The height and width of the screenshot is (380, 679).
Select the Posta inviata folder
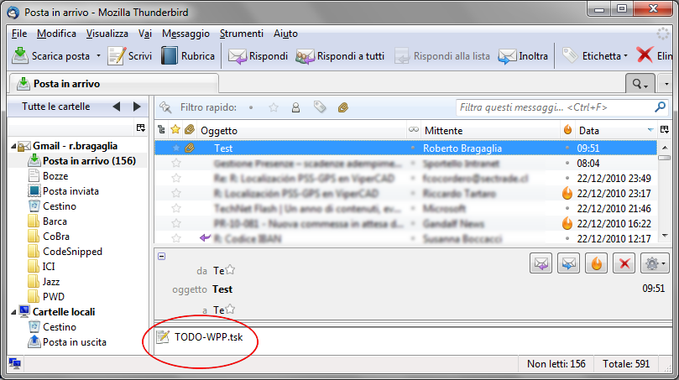[71, 191]
